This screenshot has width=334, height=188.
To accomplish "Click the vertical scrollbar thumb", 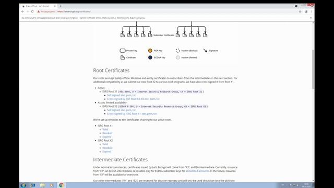I will [313, 69].
